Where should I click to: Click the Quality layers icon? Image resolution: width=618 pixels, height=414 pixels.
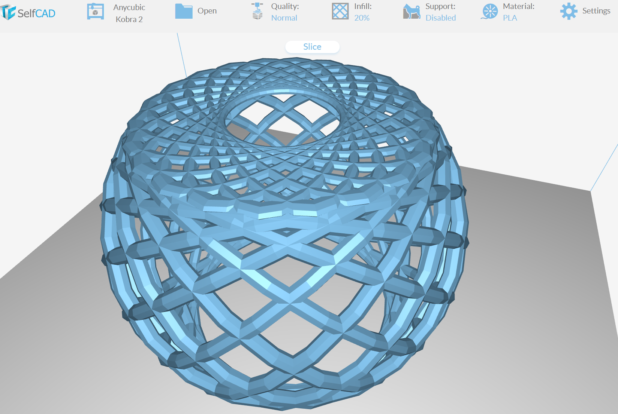point(257,11)
